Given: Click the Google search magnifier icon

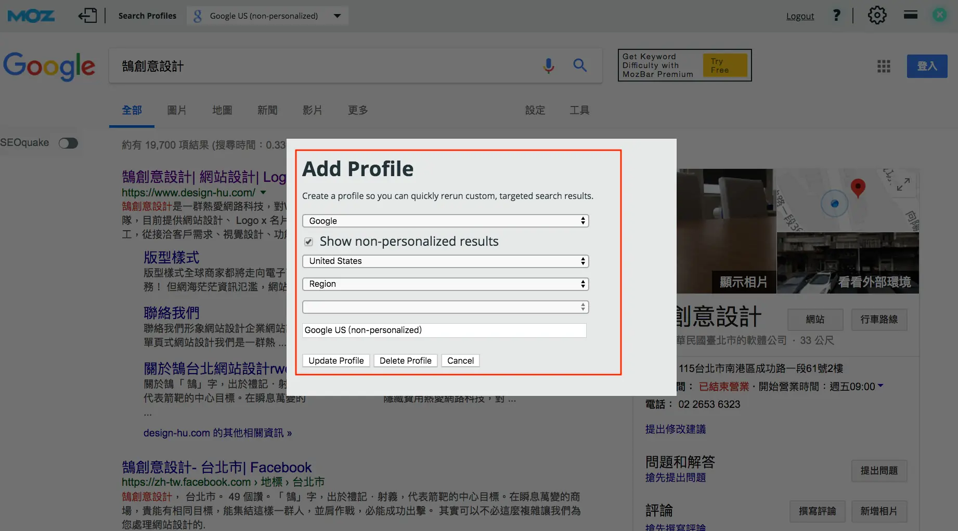Looking at the screenshot, I should 580,65.
